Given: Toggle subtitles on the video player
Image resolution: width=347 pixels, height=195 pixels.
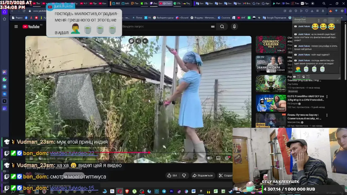Looking at the screenshot, I should coord(218,158).
